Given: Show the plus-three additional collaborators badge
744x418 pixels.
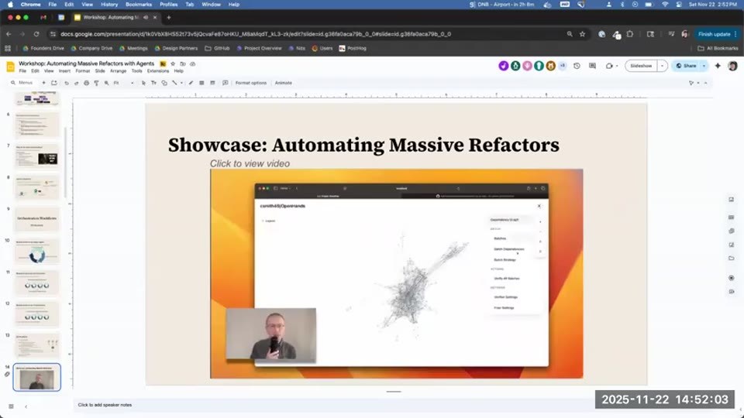Looking at the screenshot, I should (563, 66).
